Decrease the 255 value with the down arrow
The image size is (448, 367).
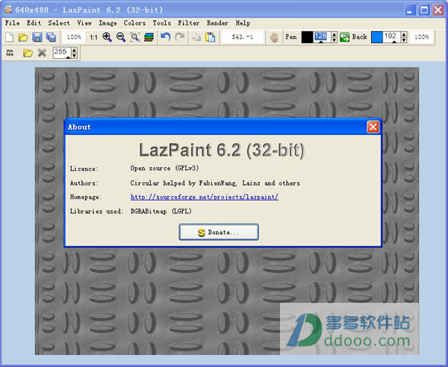pos(74,56)
